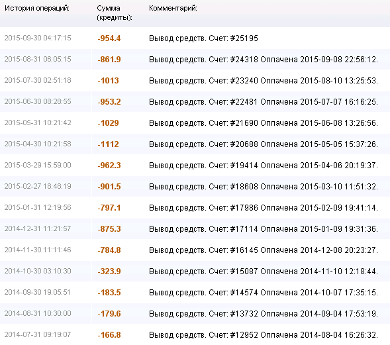Click the -861.9 amount
Image resolution: width=390 pixels, height=345 pixels.
point(109,60)
